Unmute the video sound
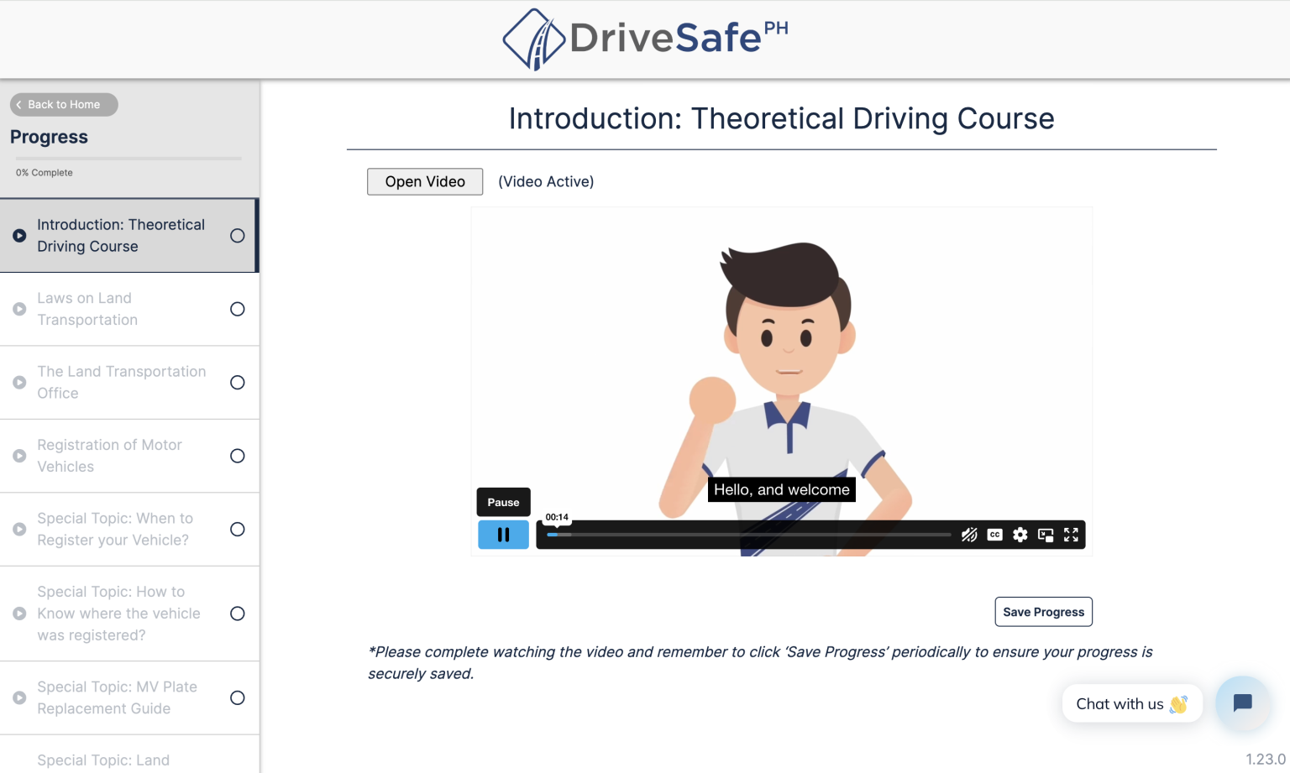This screenshot has height=773, width=1290. coord(969,534)
